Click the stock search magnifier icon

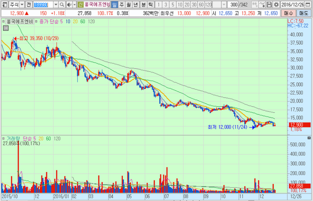point(62,4)
